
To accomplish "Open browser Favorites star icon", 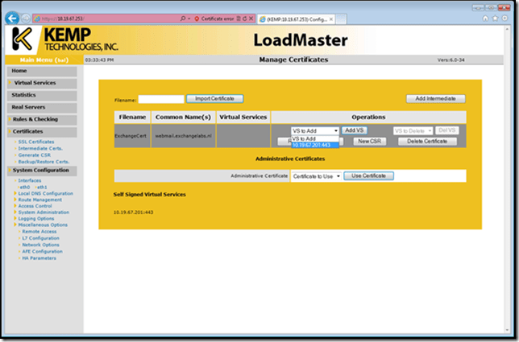I will tap(493, 18).
